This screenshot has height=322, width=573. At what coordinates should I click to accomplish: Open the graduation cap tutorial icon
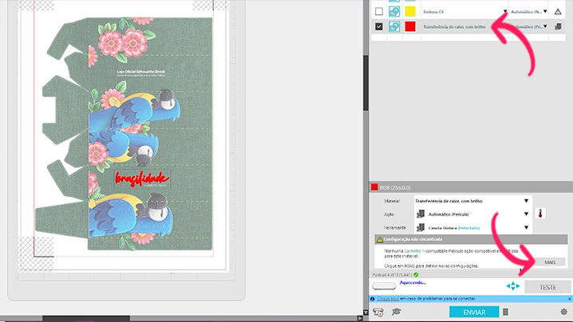coord(397,312)
